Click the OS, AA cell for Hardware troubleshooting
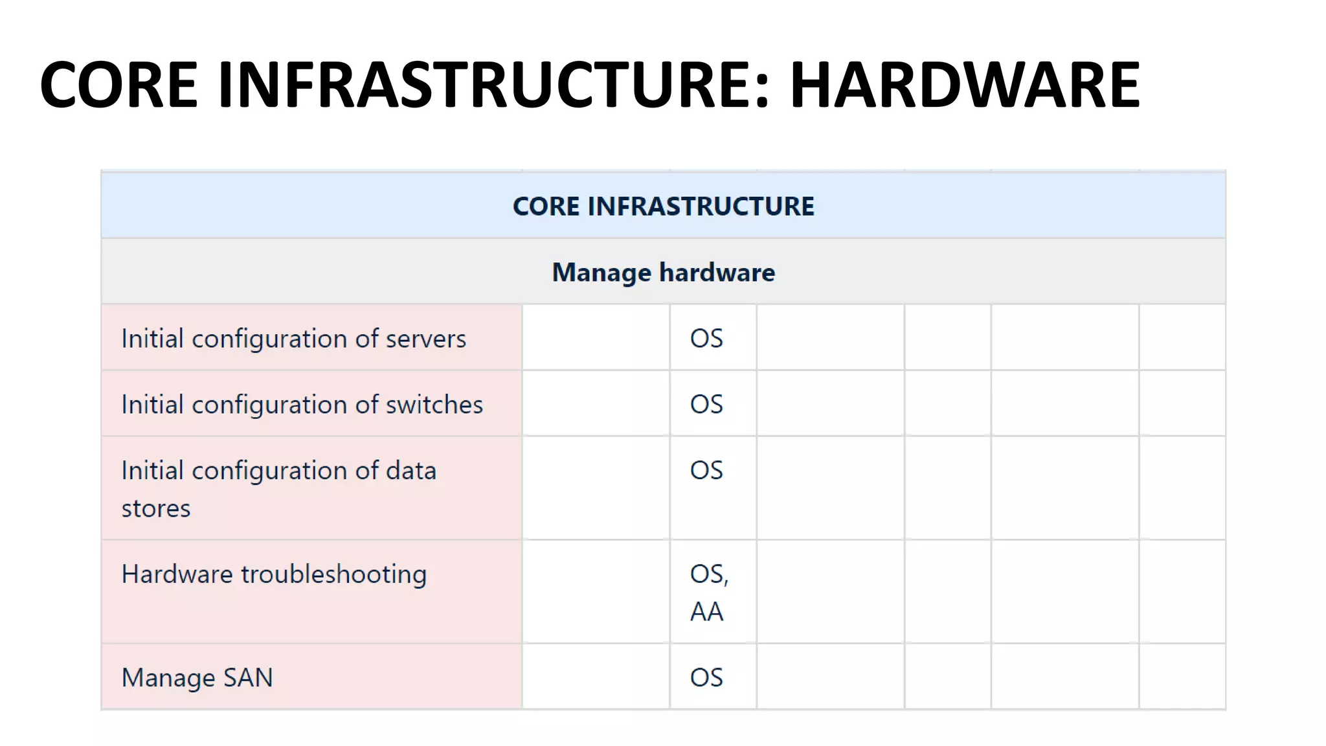 tap(713, 592)
